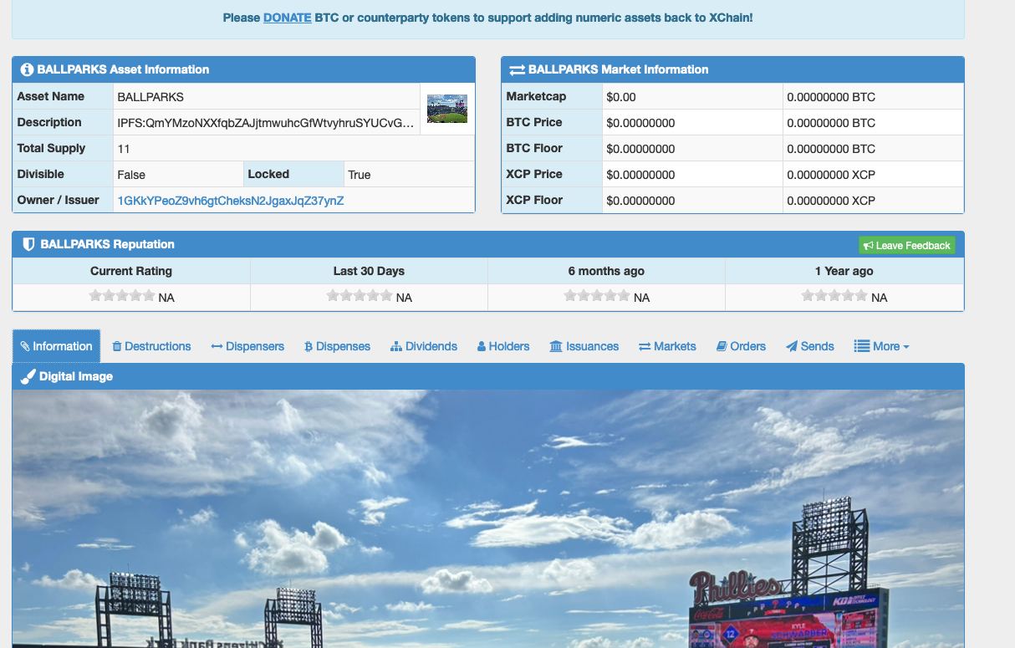1015x648 pixels.
Task: Select the Total Supply value 11
Action: (x=124, y=149)
